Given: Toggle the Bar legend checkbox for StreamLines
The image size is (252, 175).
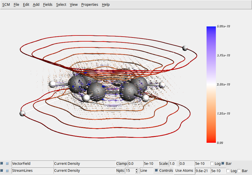Looking at the screenshot, I should click(x=239, y=171).
